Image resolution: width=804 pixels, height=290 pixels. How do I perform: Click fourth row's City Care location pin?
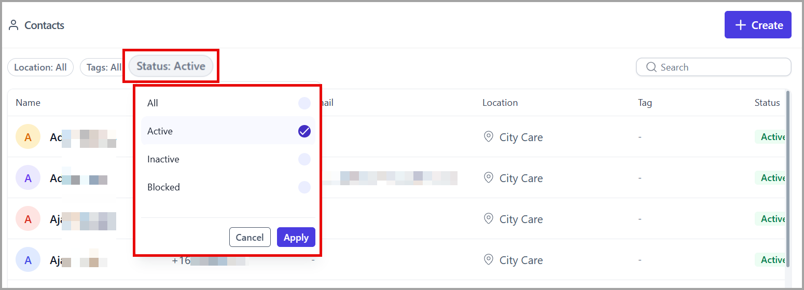pyautogui.click(x=488, y=260)
